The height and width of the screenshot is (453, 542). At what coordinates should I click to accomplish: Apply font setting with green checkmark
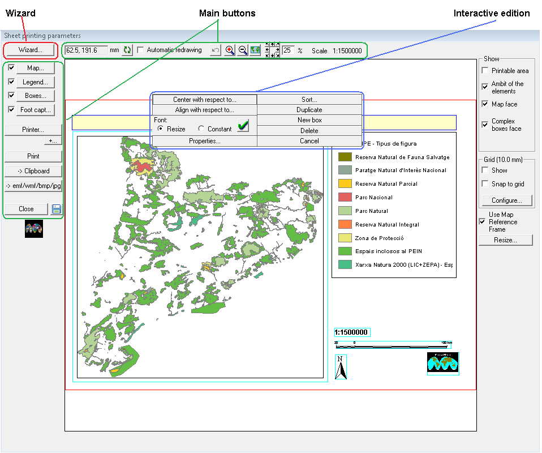tap(243, 126)
